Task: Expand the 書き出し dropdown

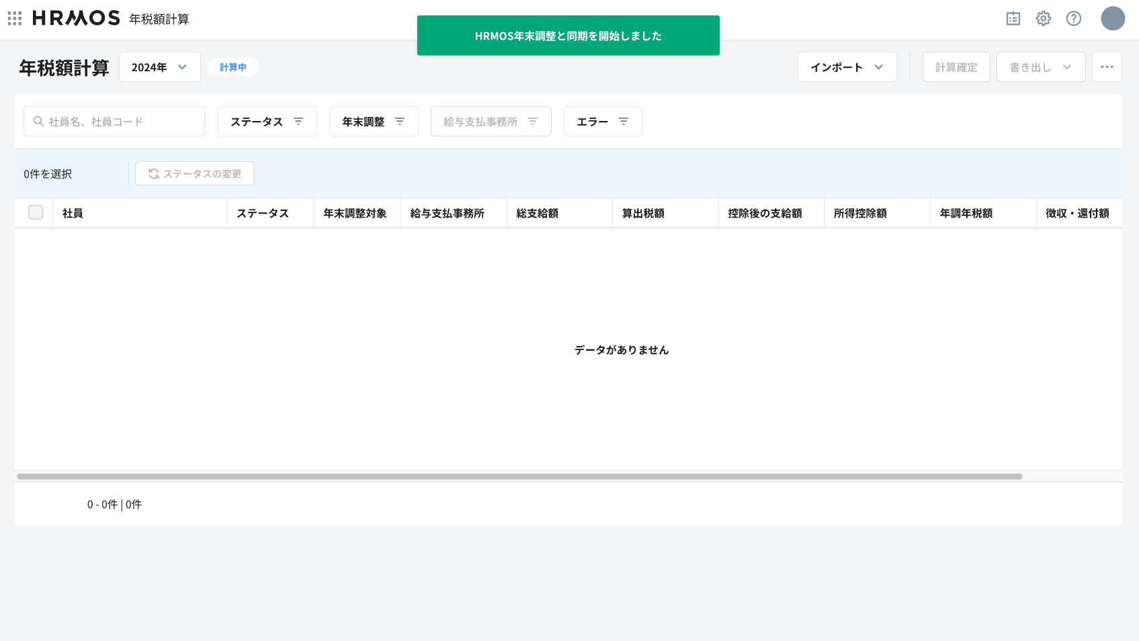Action: (1040, 67)
